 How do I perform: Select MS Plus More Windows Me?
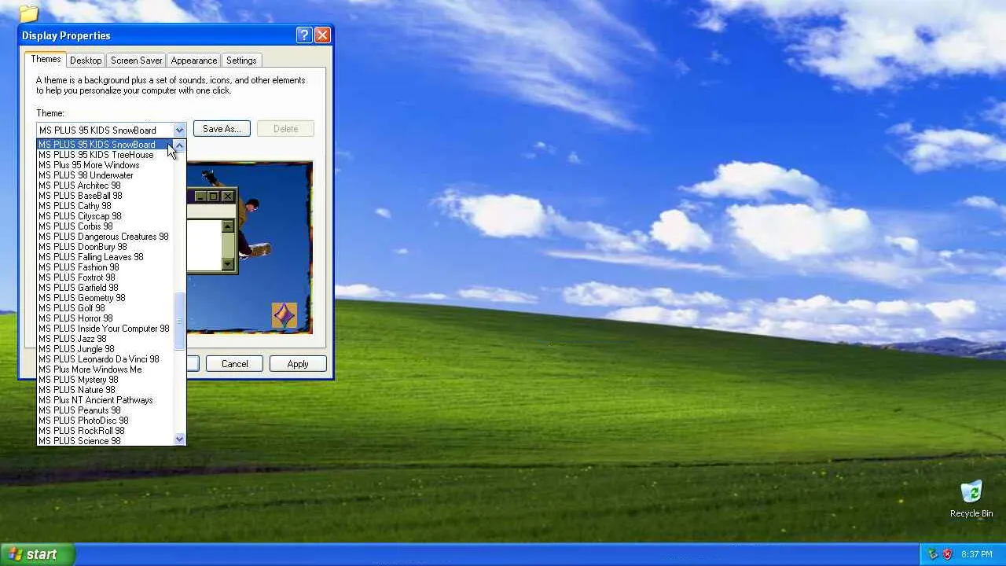point(105,369)
